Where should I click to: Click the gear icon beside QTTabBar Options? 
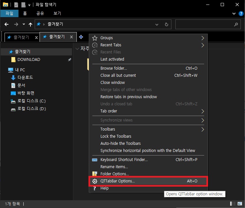tap(95, 181)
